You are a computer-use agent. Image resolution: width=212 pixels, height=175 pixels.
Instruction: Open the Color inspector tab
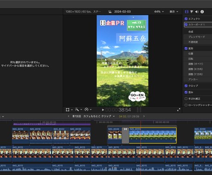pos(192,12)
